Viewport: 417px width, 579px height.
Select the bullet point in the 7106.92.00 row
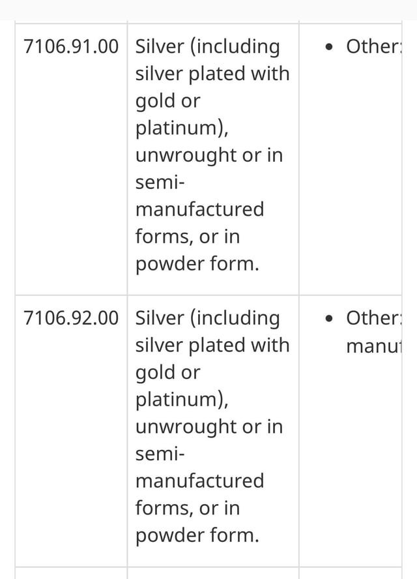[x=332, y=318]
